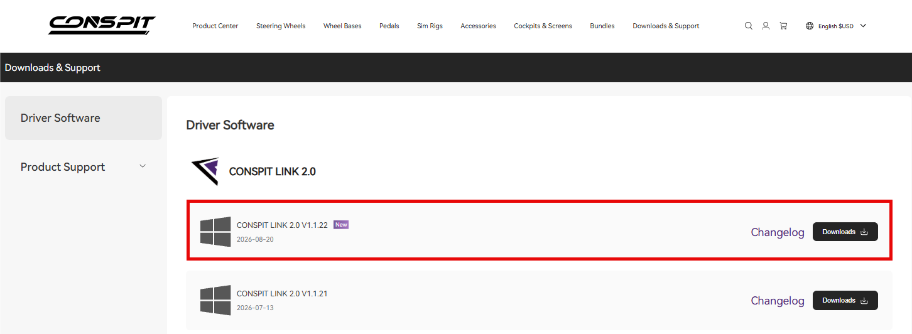
Task: Select Driver Software in the sidebar
Action: click(x=84, y=118)
